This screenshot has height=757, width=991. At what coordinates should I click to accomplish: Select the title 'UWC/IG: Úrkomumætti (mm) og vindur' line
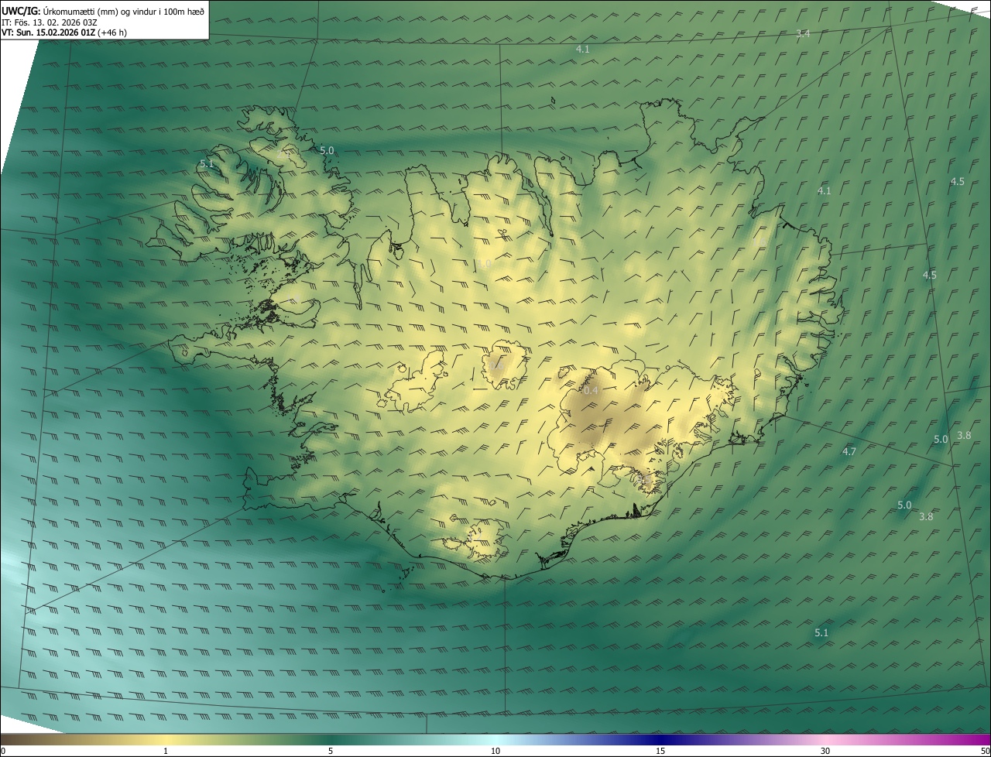(103, 11)
